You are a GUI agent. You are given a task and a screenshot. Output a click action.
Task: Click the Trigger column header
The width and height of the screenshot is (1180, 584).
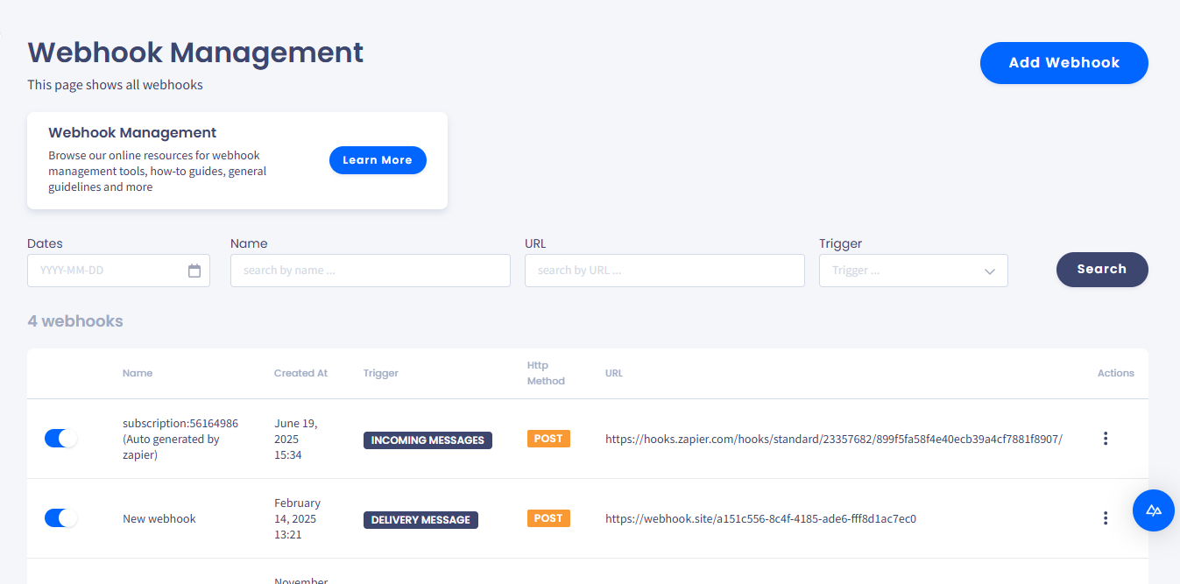(x=381, y=373)
